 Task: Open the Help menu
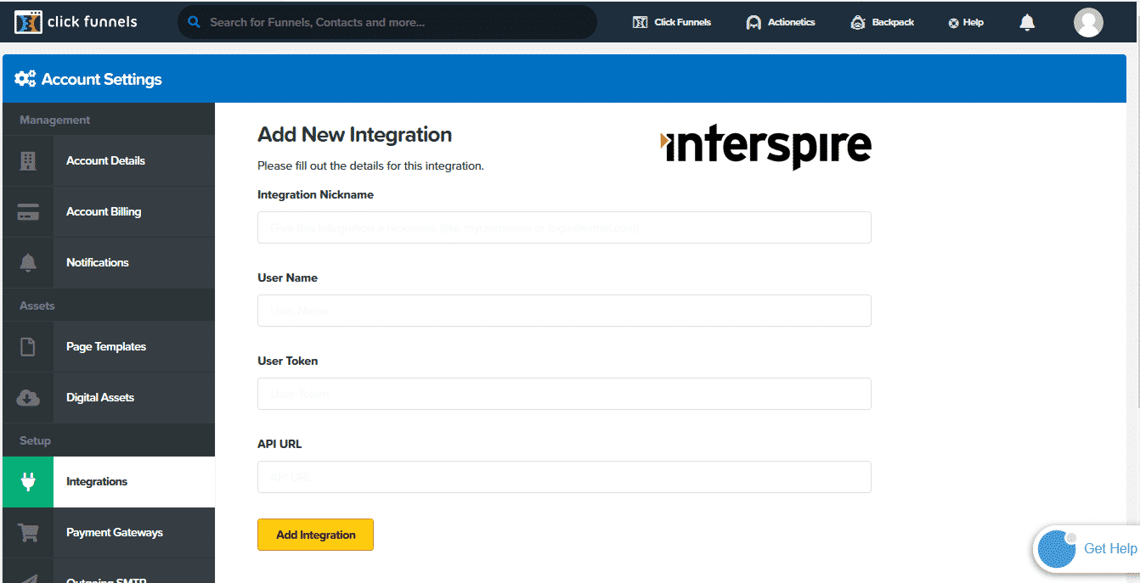point(966,23)
